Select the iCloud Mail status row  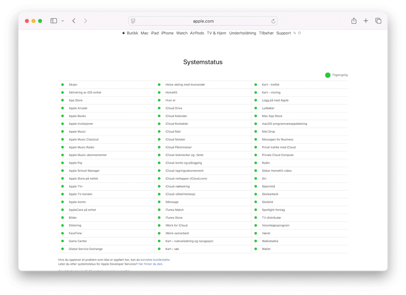pyautogui.click(x=173, y=132)
